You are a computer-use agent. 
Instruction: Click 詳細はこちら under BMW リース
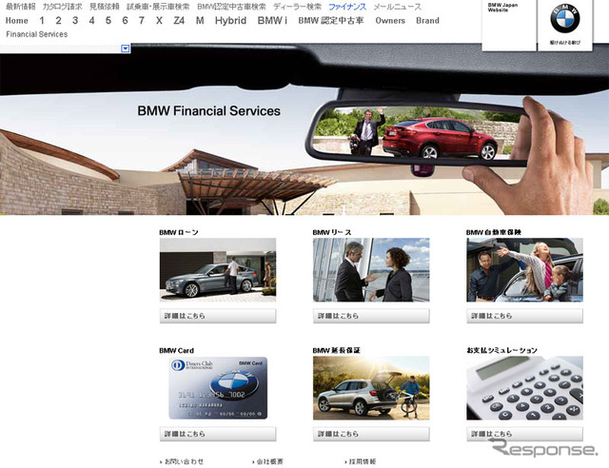pyautogui.click(x=371, y=316)
